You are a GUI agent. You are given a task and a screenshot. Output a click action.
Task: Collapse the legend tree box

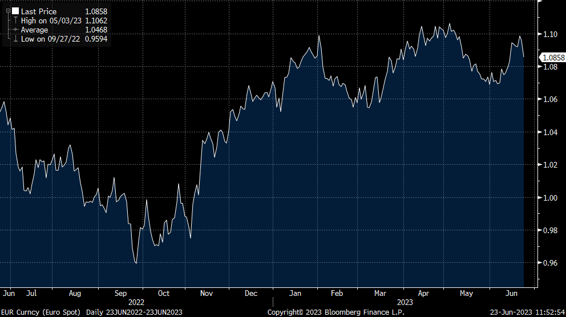click(x=8, y=11)
